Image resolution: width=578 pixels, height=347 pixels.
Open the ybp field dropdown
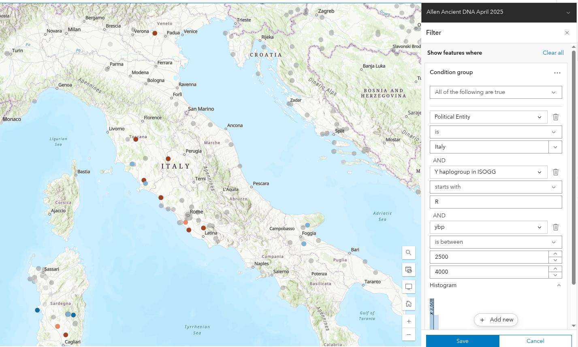pos(488,227)
